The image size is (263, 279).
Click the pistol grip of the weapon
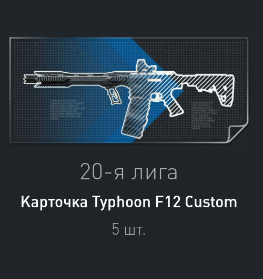pyautogui.click(x=175, y=107)
